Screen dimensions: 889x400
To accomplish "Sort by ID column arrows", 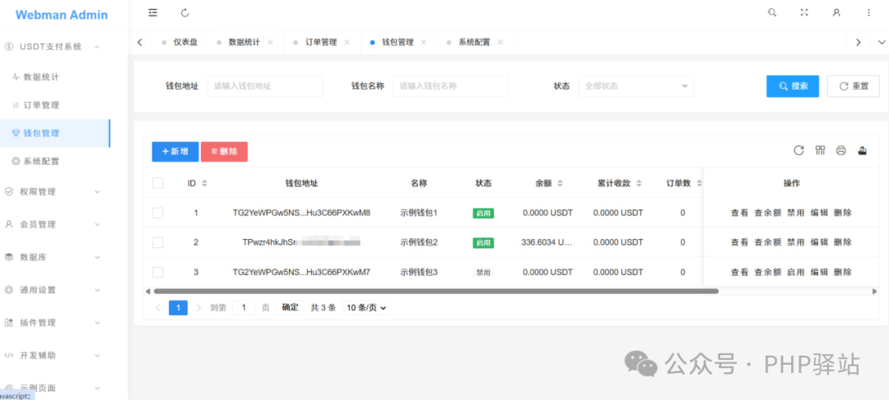I will [205, 183].
